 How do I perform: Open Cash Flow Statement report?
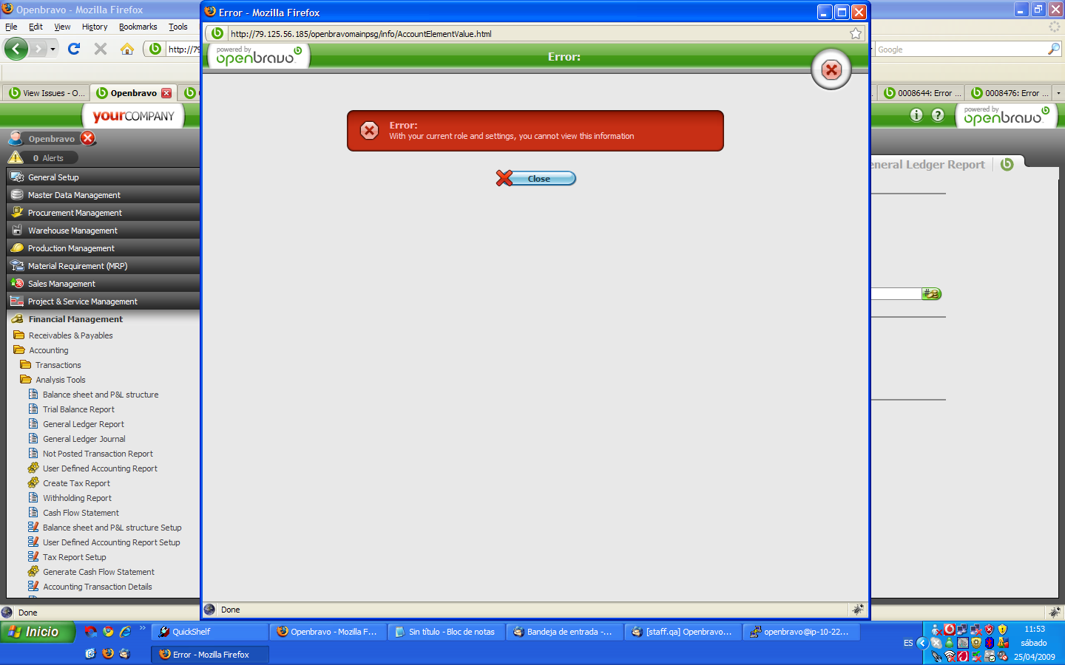pos(81,513)
